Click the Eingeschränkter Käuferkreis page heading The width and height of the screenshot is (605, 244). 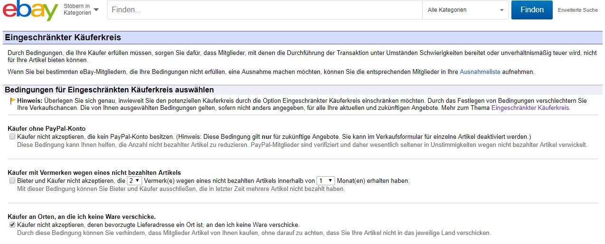(x=63, y=37)
